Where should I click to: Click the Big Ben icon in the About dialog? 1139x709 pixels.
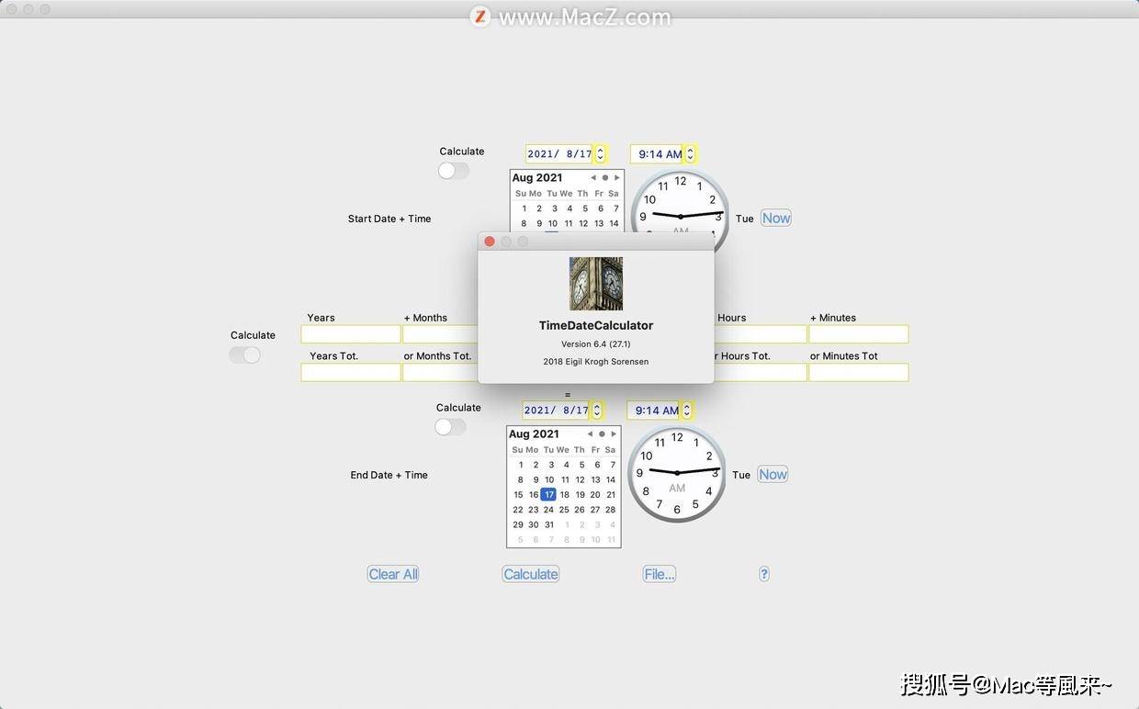pyautogui.click(x=595, y=284)
